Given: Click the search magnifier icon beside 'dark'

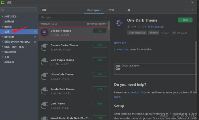Looking at the screenshot, I should (42, 18).
